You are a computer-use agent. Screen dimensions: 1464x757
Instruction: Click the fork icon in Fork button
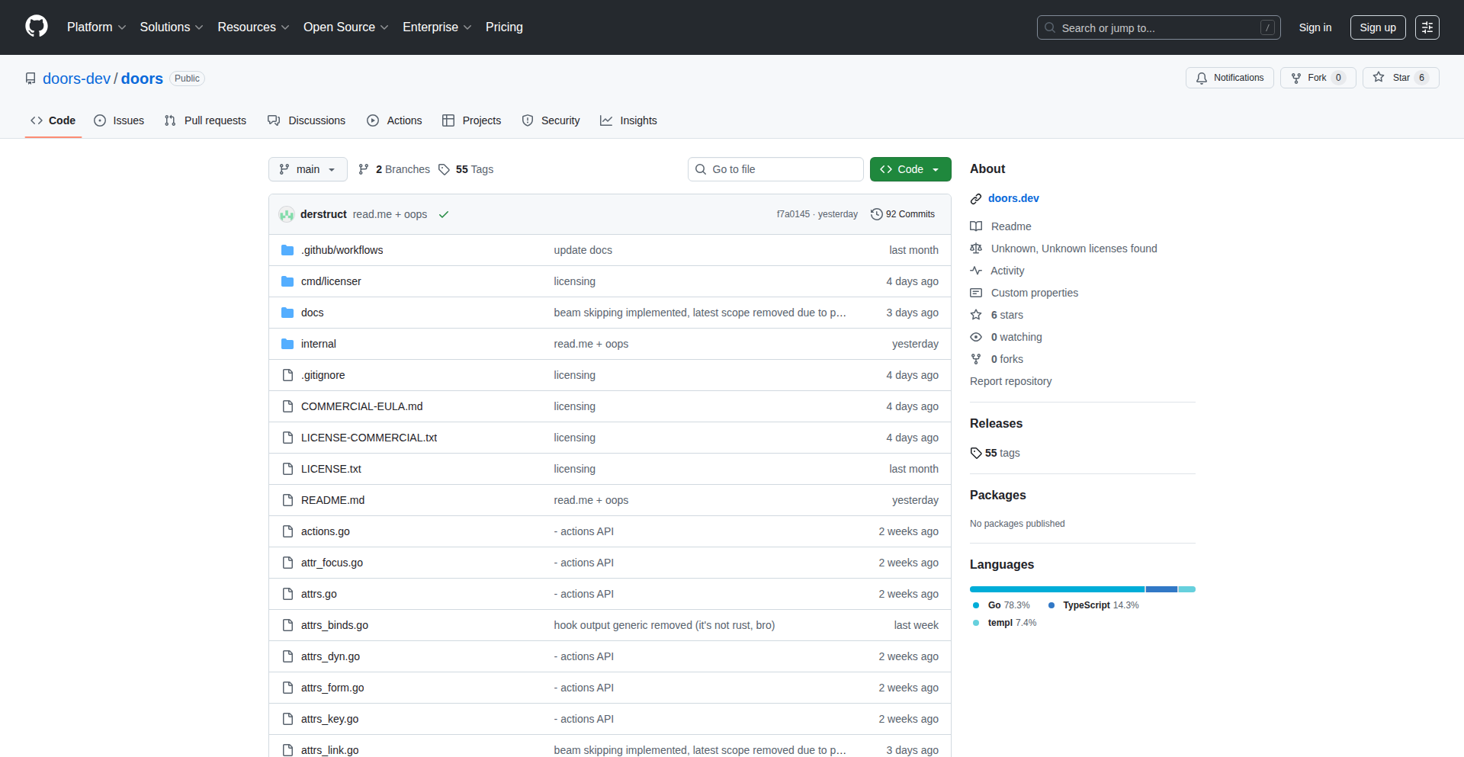click(x=1296, y=78)
